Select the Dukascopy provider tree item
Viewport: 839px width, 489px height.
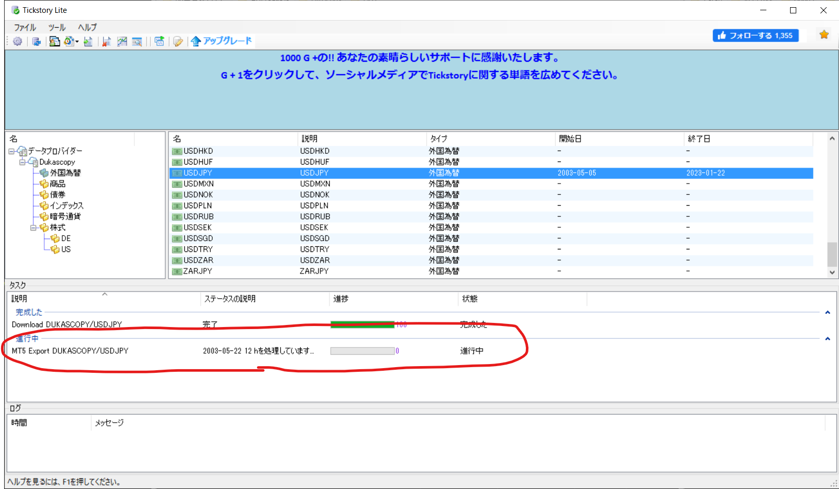point(57,162)
